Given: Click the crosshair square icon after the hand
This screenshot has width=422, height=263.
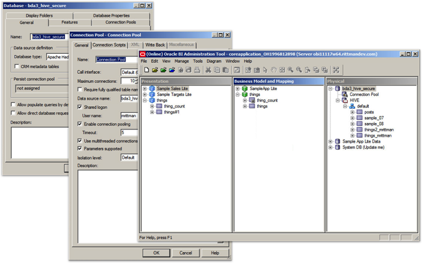Looking at the screenshot, I should click(282, 70).
